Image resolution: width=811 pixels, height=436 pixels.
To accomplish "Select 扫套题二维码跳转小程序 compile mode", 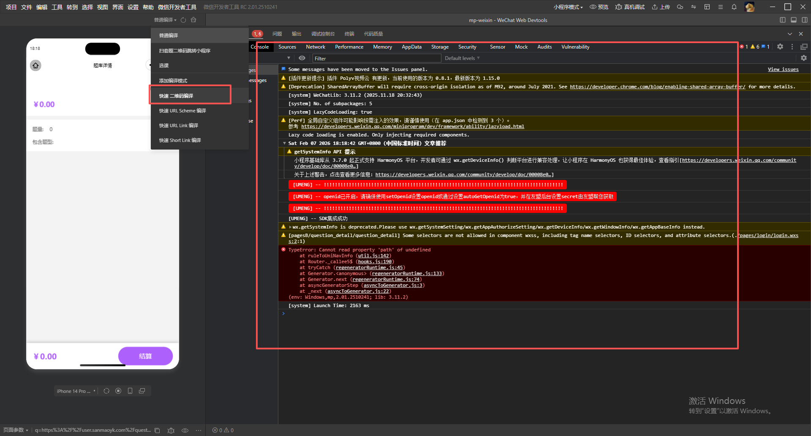I will [199, 51].
